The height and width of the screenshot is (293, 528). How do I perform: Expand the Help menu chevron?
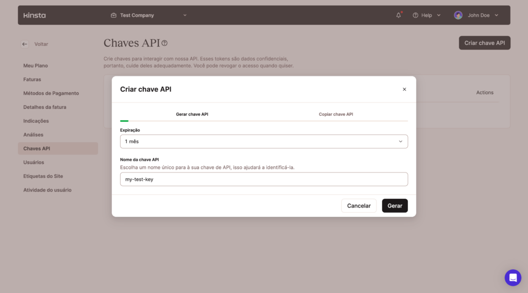[x=439, y=15]
